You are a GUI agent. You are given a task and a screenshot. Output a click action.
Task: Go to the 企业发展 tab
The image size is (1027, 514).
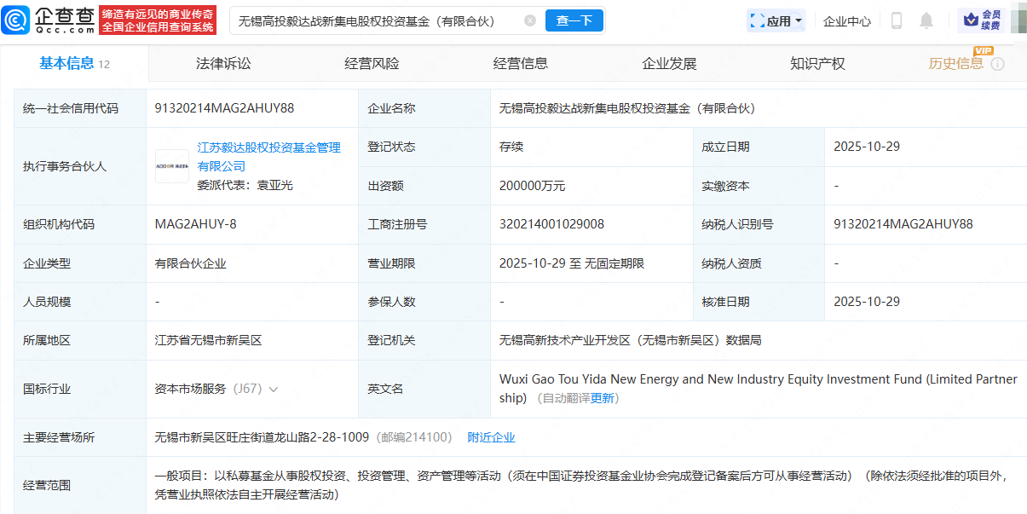669,64
